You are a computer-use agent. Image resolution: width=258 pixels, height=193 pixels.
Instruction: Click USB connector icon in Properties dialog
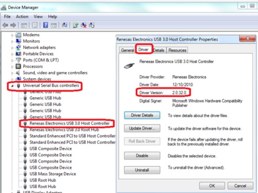[x=129, y=65]
